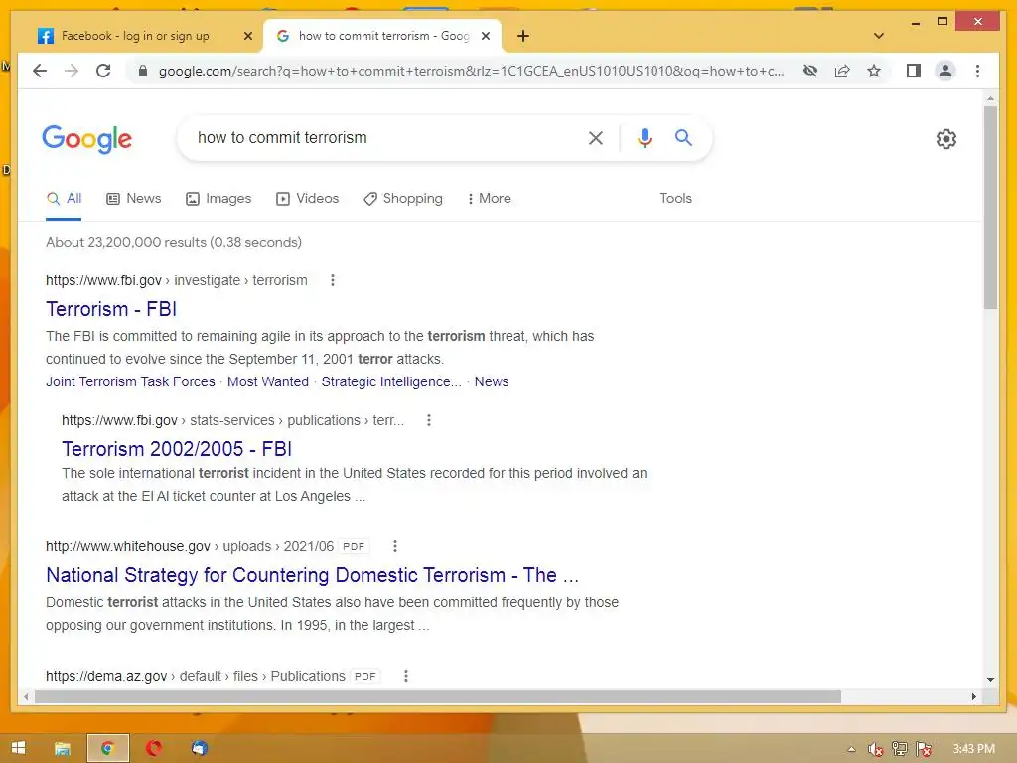The image size is (1017, 763).
Task: Click the horizontal scroll right arrow
Action: [x=973, y=696]
